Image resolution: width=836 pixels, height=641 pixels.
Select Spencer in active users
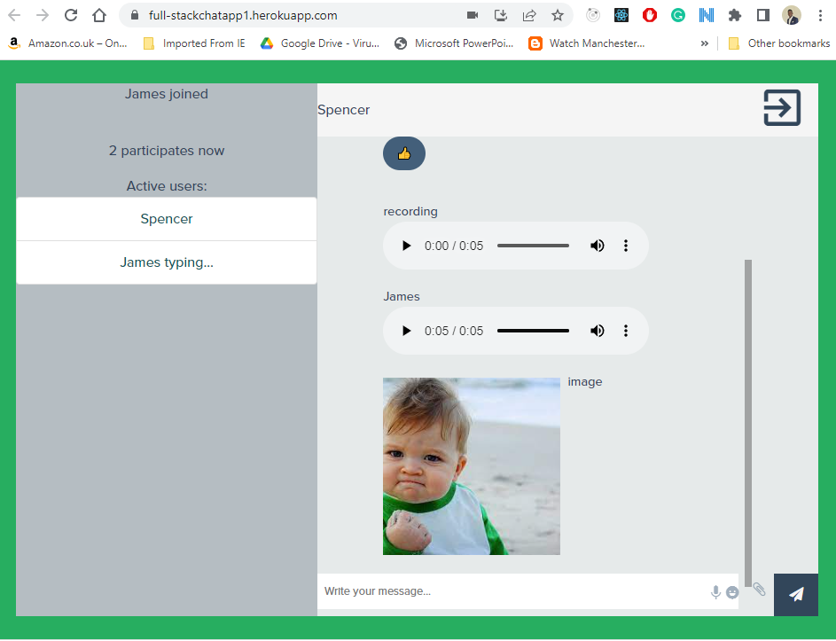point(167,219)
